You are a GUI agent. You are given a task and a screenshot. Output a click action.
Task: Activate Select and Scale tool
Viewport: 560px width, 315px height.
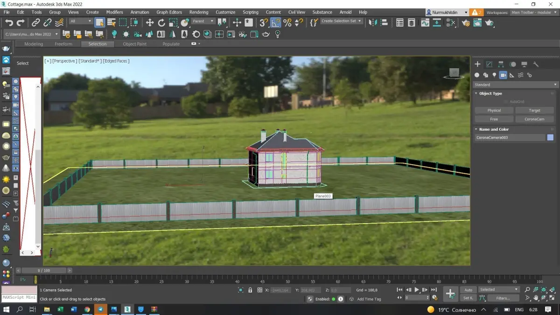pos(173,22)
